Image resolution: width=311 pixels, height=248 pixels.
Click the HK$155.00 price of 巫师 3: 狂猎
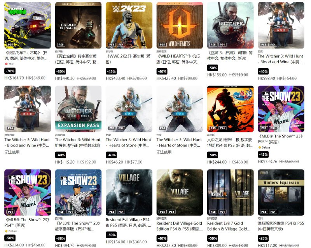click(217, 75)
